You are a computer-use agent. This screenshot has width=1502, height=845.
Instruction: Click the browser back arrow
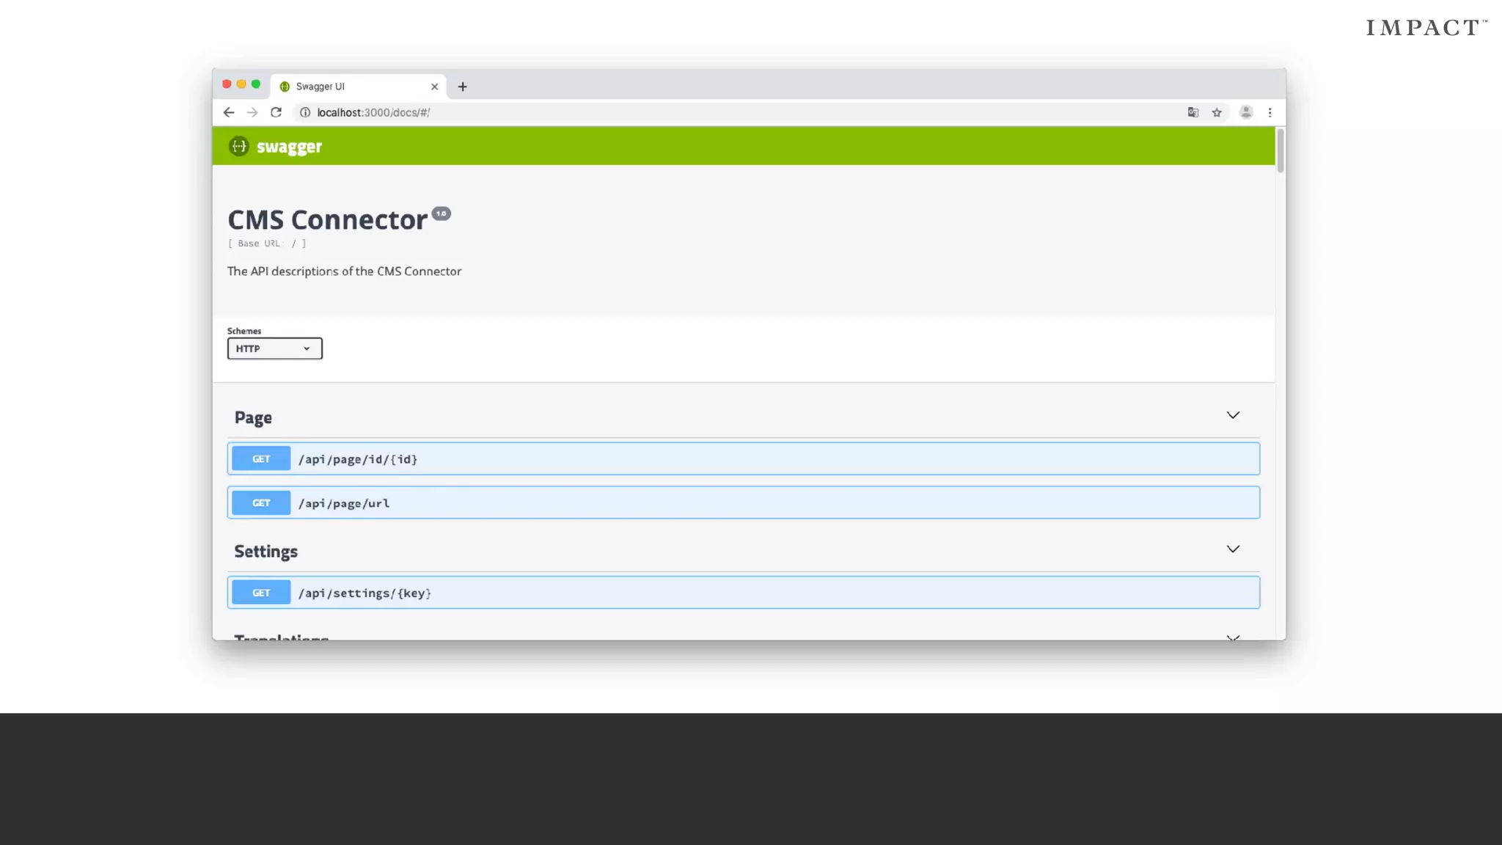click(x=229, y=112)
